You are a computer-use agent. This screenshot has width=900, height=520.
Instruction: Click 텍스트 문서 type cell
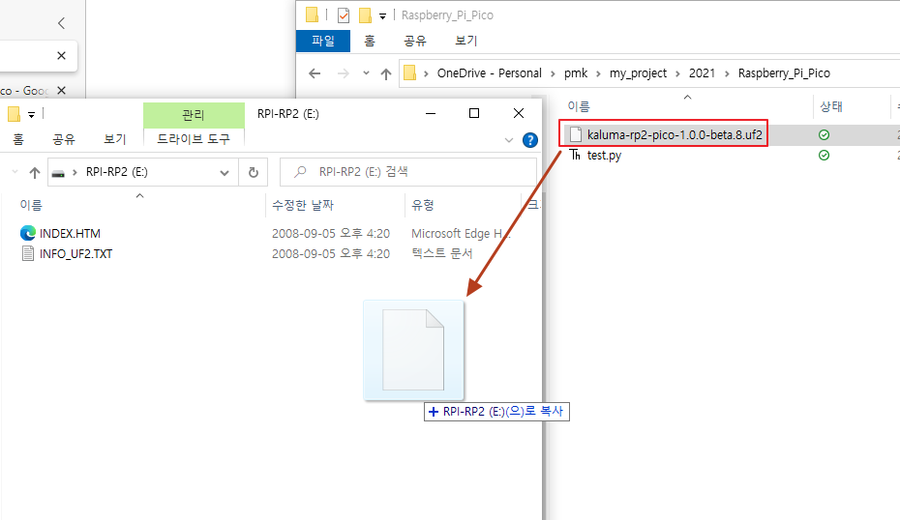(442, 253)
